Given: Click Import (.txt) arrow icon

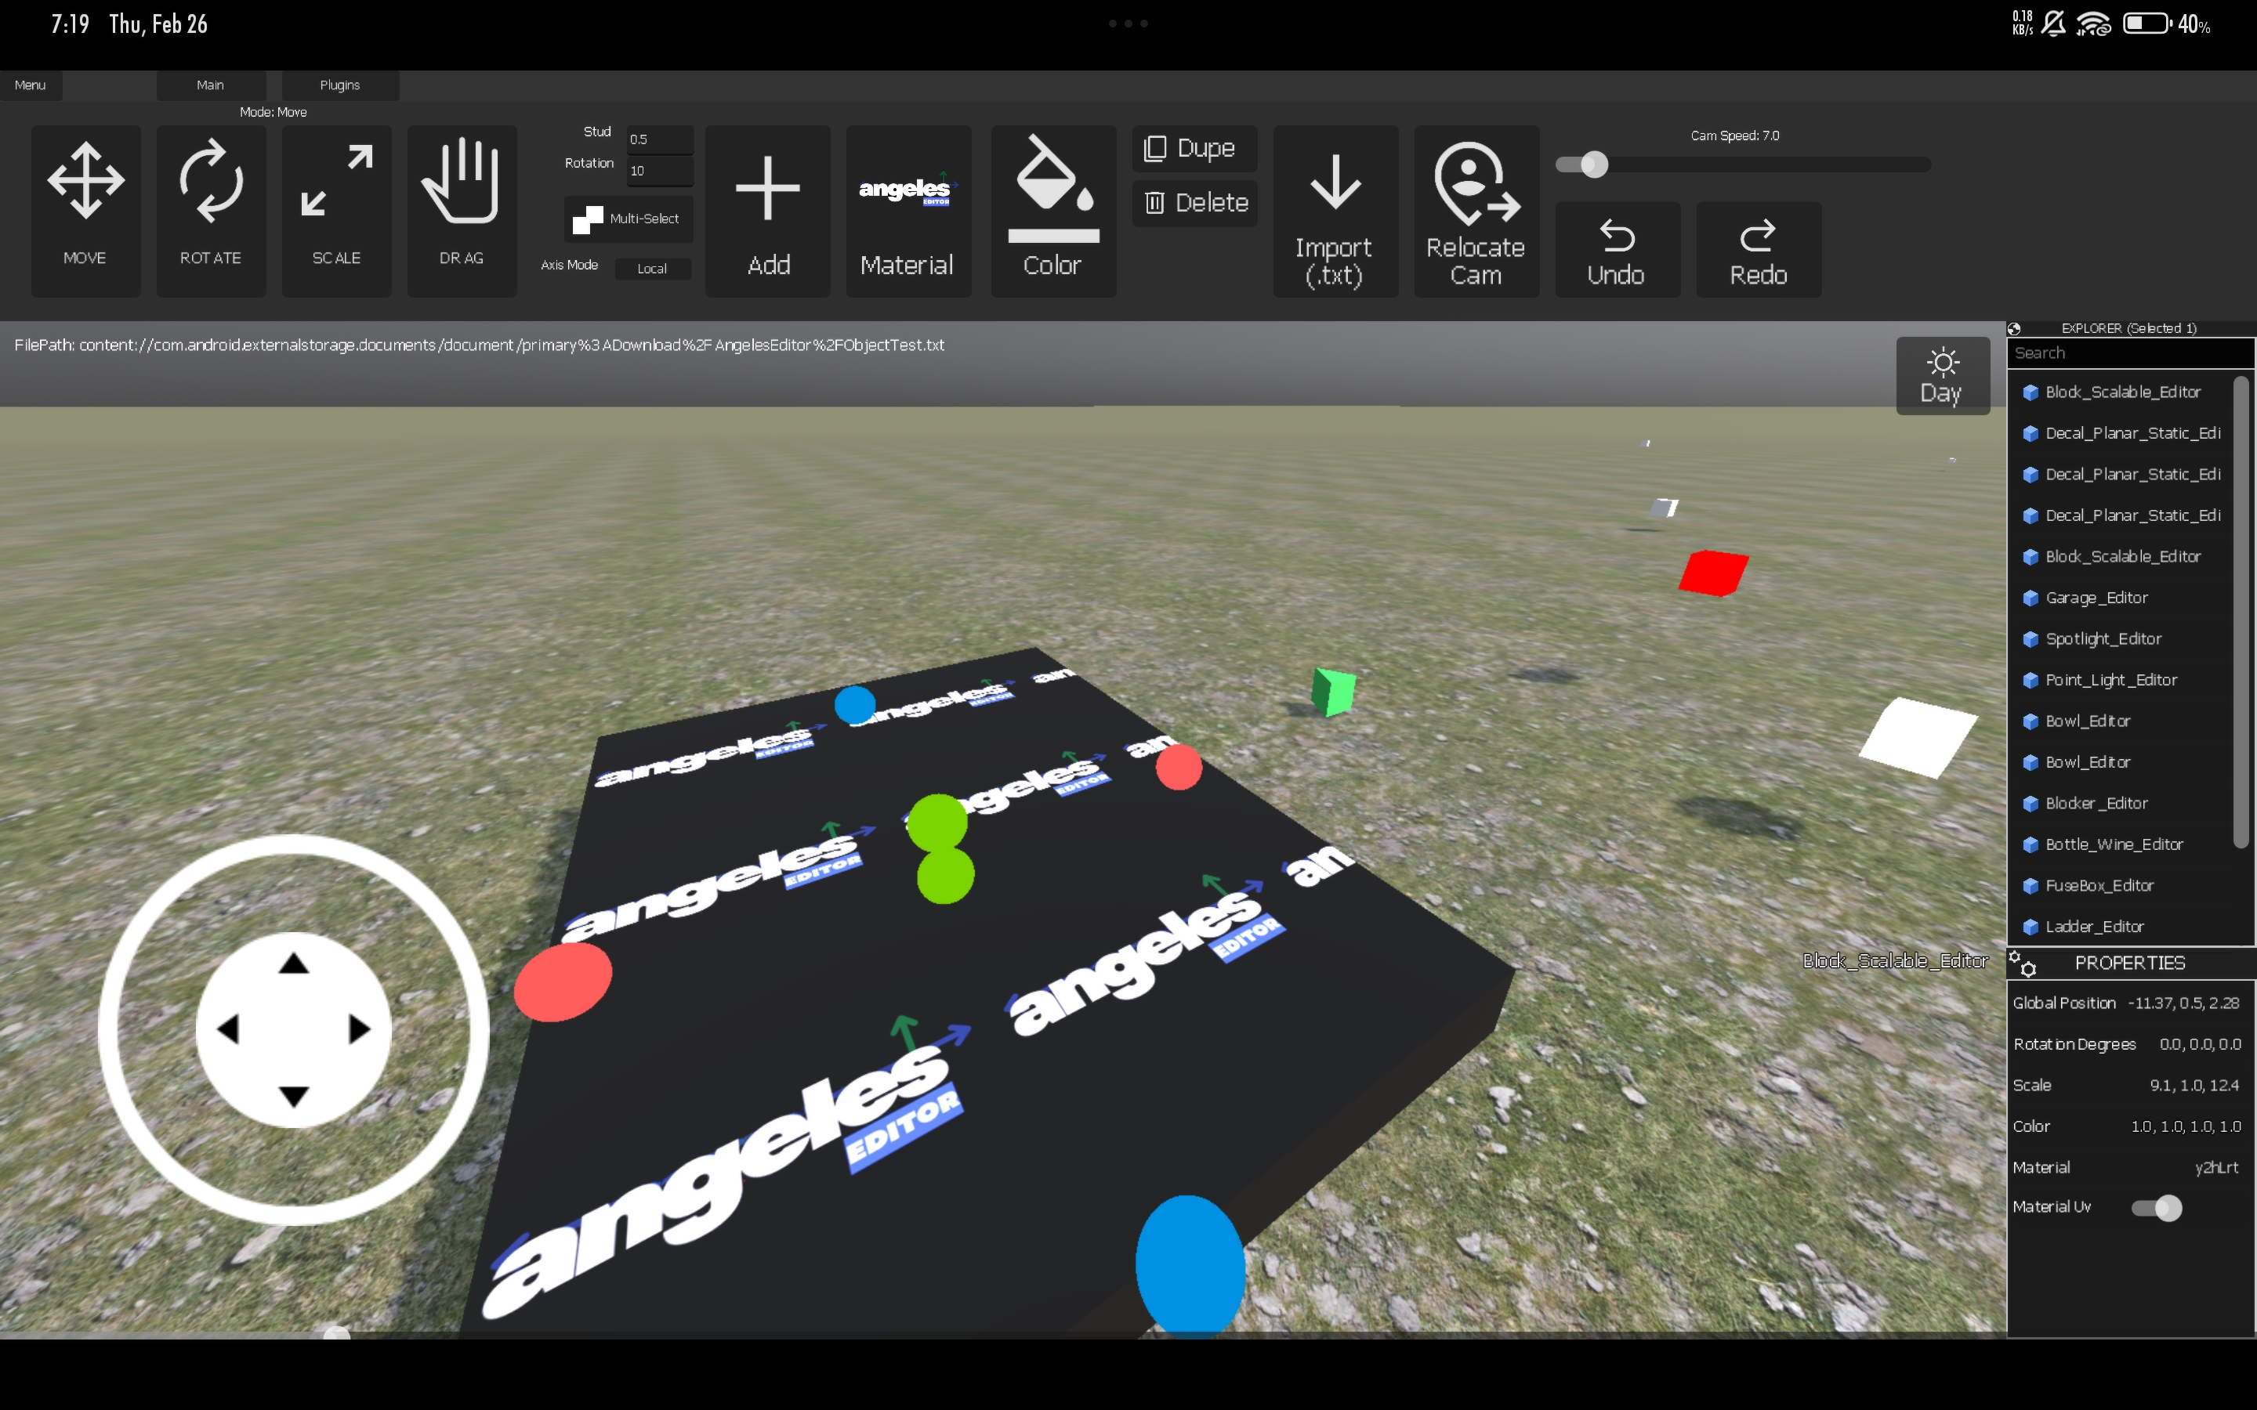Looking at the screenshot, I should click(1335, 184).
